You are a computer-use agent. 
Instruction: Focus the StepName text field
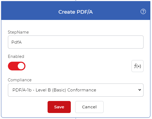tap(76, 42)
